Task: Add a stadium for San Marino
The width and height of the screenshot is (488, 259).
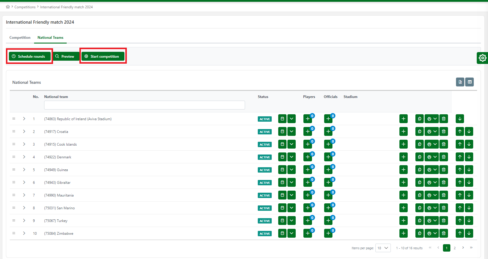Action: click(x=403, y=208)
